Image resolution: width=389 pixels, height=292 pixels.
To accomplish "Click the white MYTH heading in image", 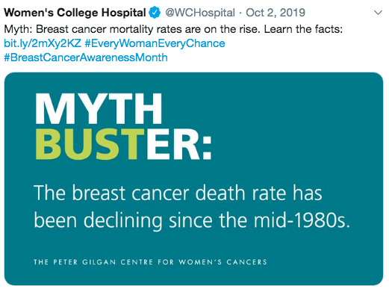I will pos(99,108).
